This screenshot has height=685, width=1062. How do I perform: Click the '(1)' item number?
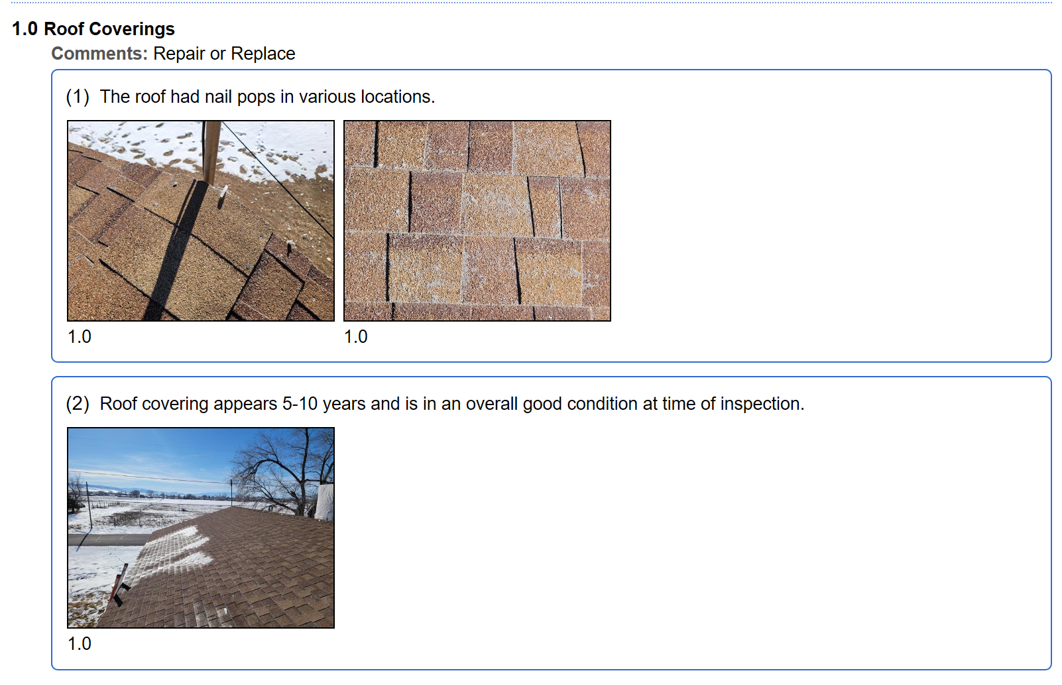(x=78, y=97)
